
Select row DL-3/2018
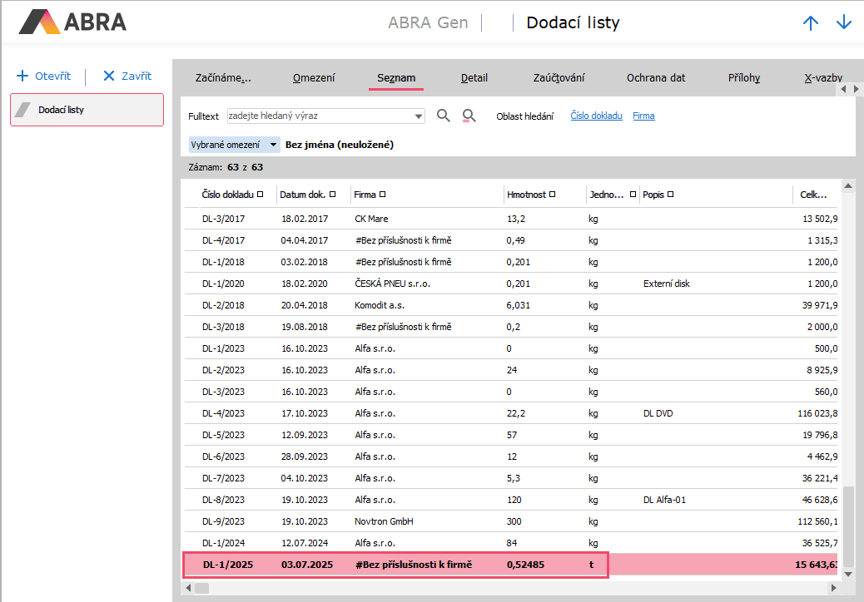(x=511, y=327)
